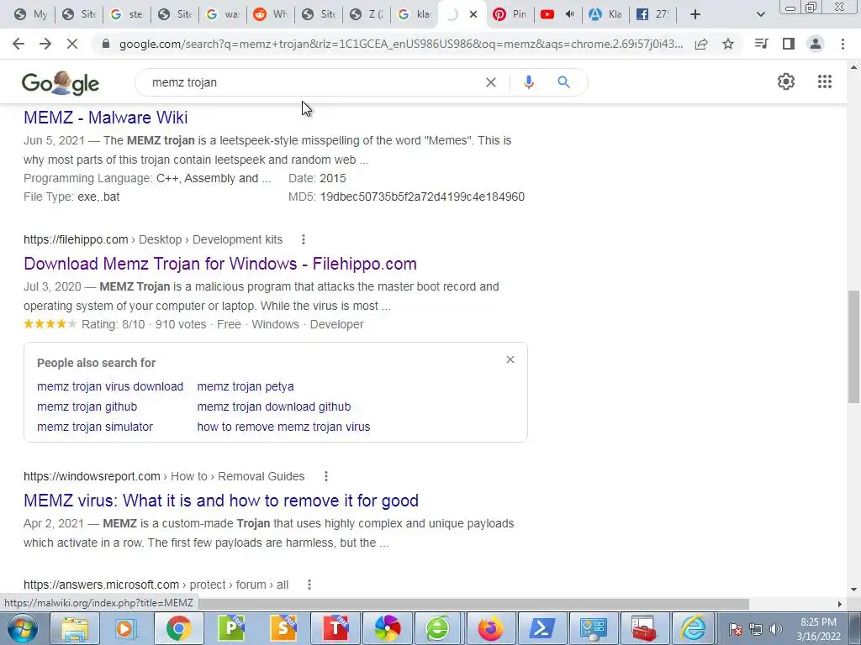This screenshot has width=861, height=645.
Task: Click https://filehippo.com breadcrumb text
Action: 76,239
